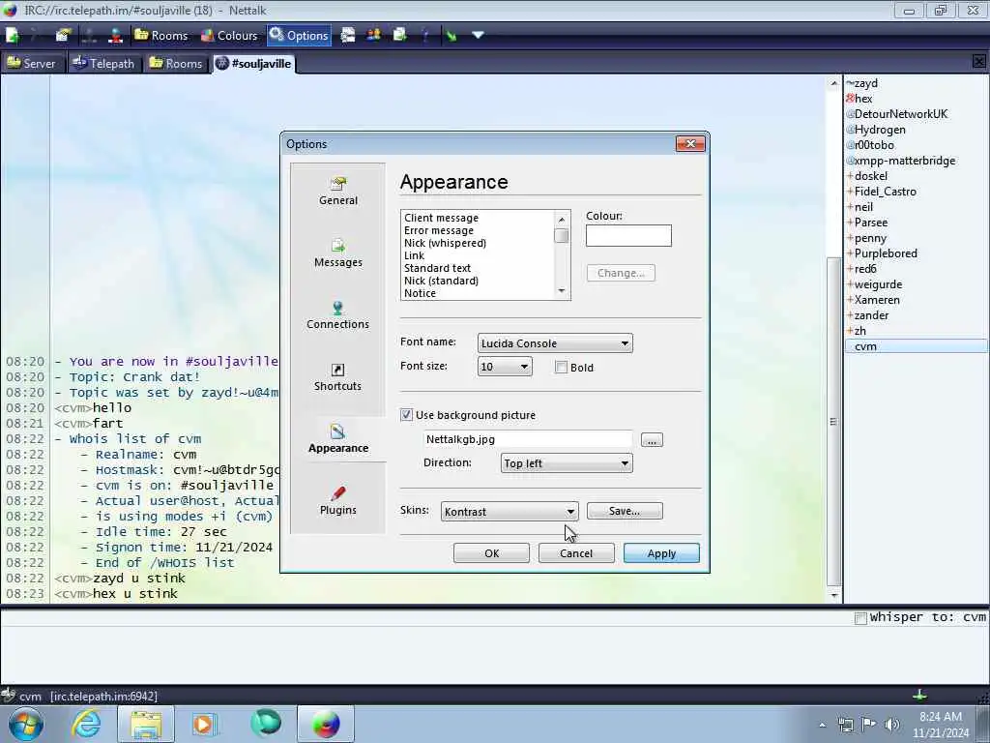
Task: Open the media player taskbar icon
Action: point(204,724)
